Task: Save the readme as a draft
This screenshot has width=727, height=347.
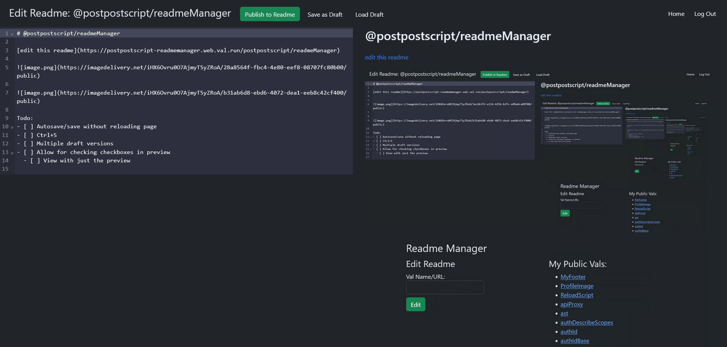Action: [x=325, y=14]
